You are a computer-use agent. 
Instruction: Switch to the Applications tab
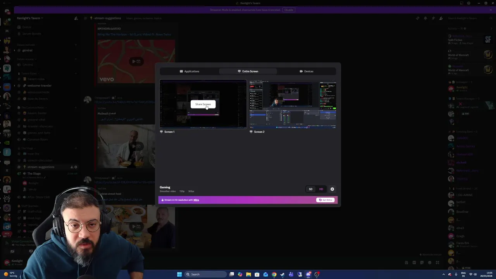pos(189,71)
